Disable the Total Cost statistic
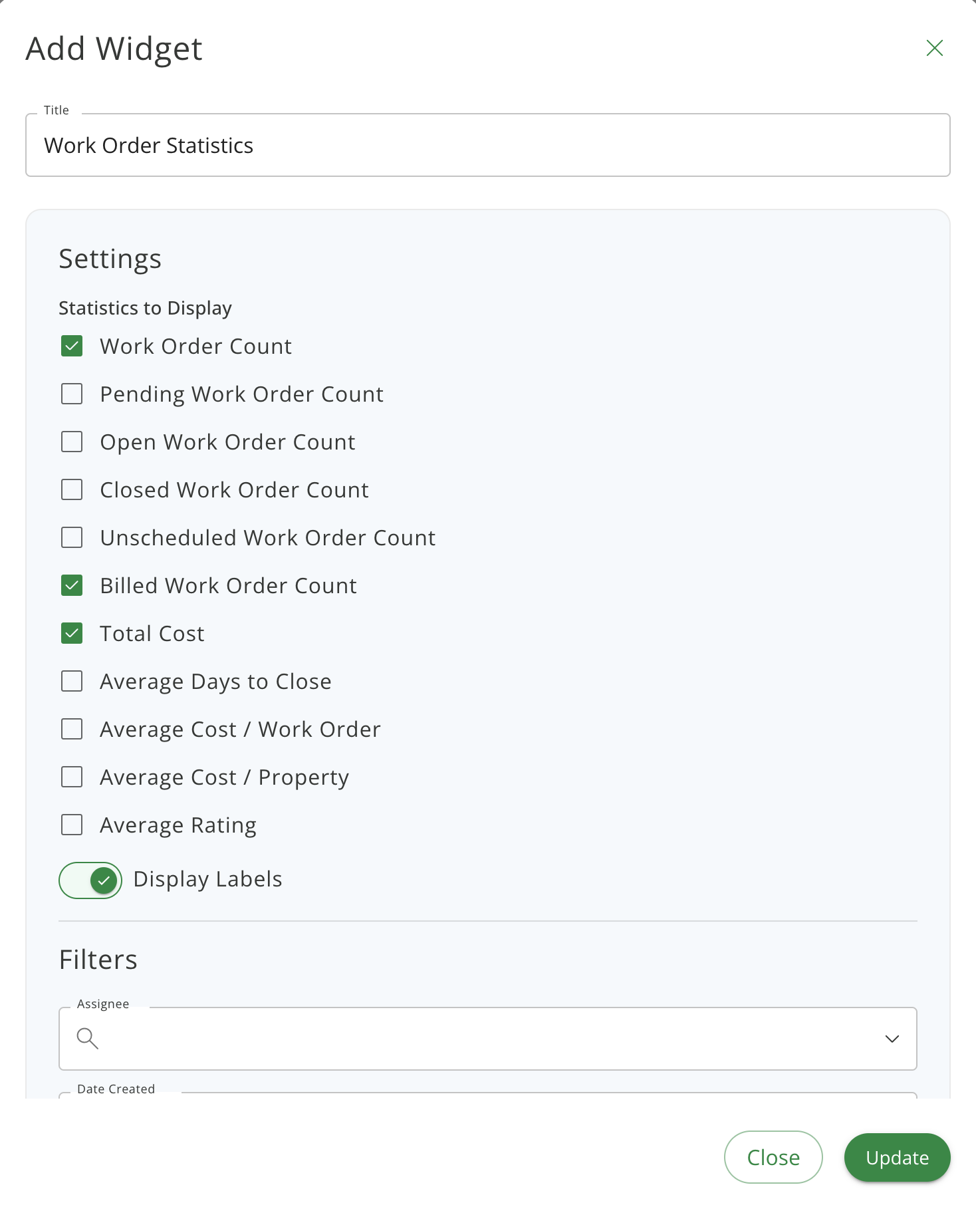The width and height of the screenshot is (976, 1205). (71, 633)
